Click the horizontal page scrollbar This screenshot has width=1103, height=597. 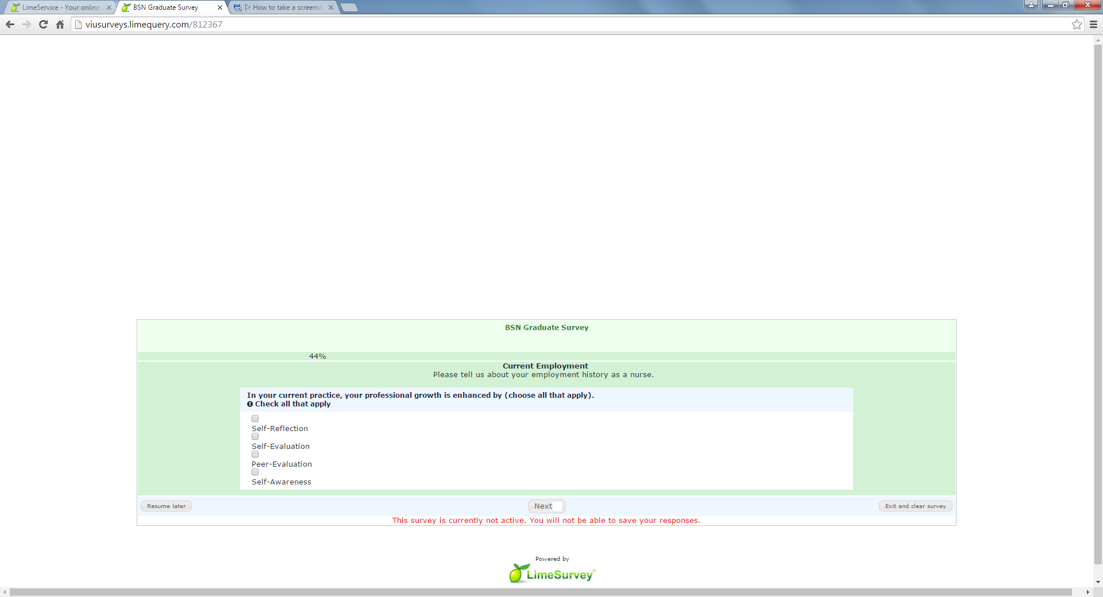pyautogui.click(x=541, y=592)
